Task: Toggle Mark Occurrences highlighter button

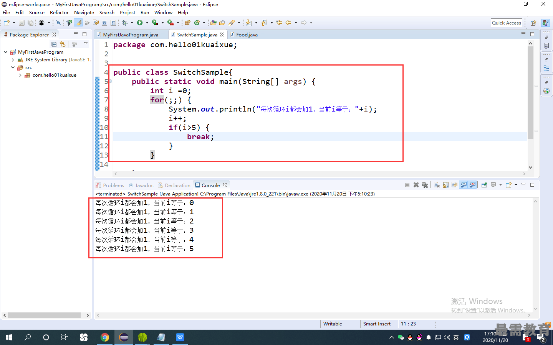Action: (78, 23)
